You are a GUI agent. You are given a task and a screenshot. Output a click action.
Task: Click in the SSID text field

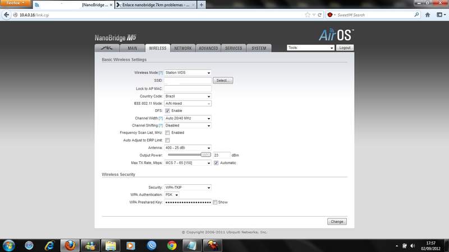187,81
